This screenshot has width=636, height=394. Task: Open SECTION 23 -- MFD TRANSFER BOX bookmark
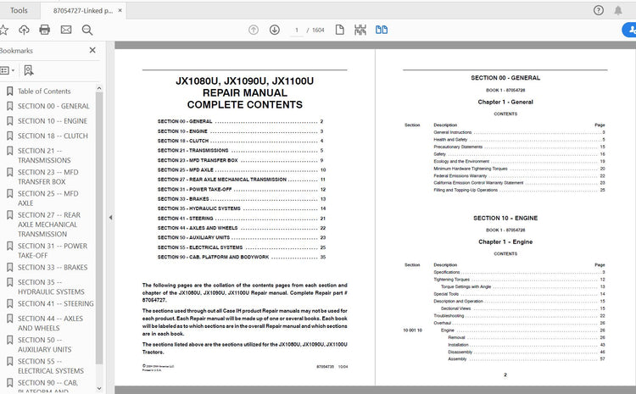point(47,177)
